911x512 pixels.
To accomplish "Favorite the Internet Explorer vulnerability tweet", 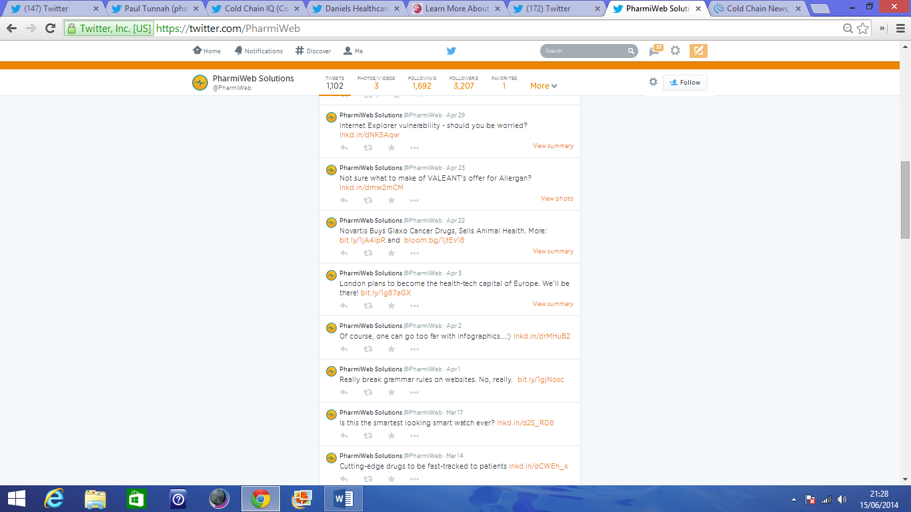I will pyautogui.click(x=391, y=147).
